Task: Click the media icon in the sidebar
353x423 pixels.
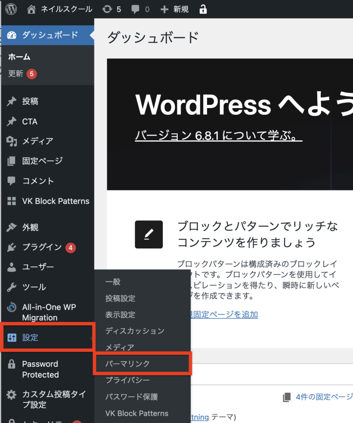Action: (x=12, y=141)
